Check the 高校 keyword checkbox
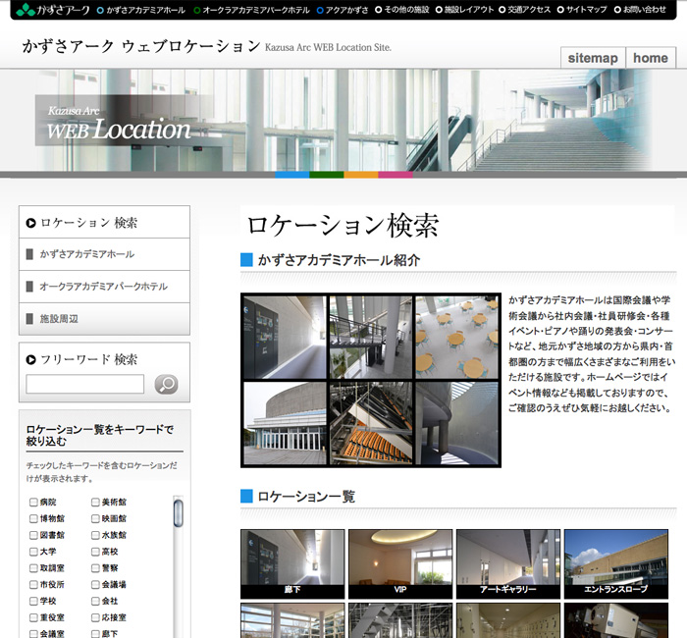Image resolution: width=687 pixels, height=638 pixels. 95,552
